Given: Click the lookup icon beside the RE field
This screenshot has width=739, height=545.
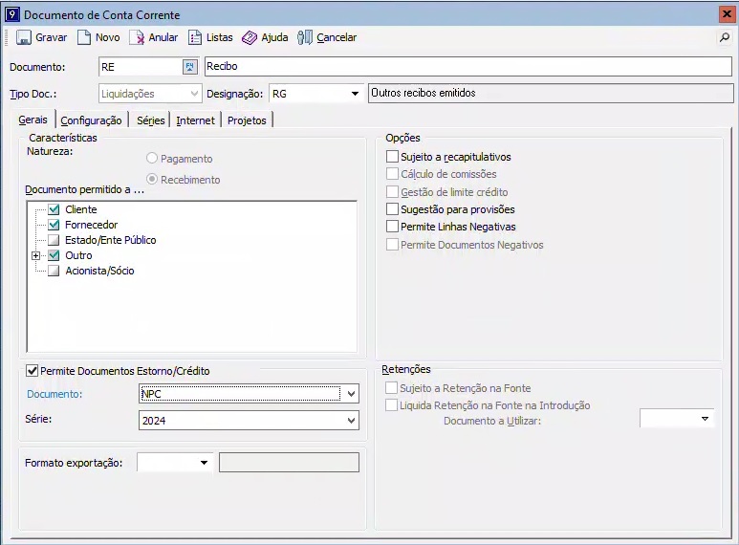Looking at the screenshot, I should click(x=189, y=67).
